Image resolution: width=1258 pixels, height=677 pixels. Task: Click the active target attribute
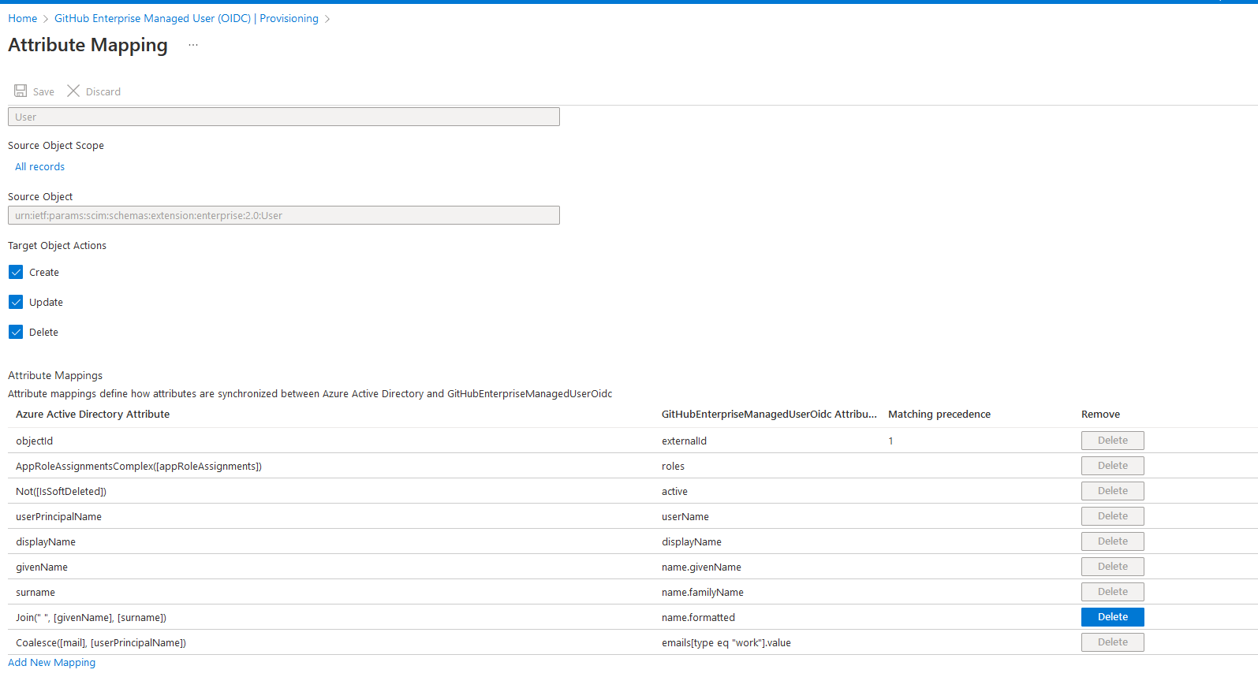[x=674, y=491]
